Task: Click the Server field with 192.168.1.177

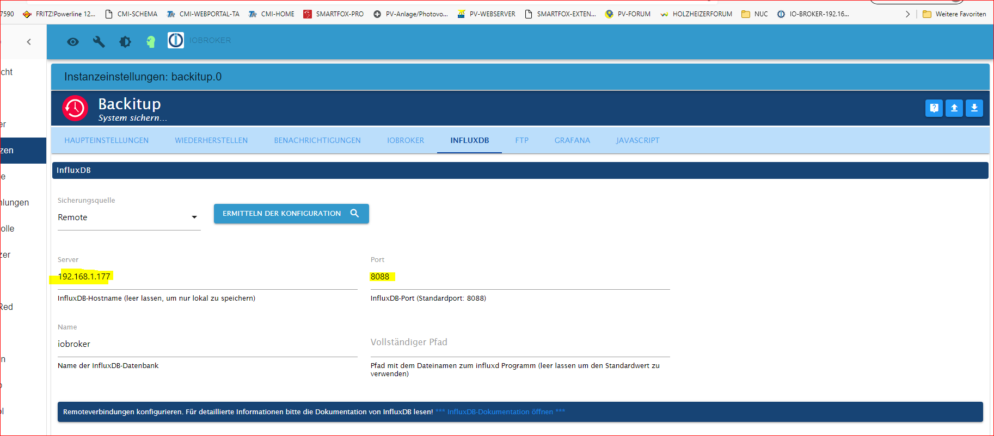Action: [207, 277]
